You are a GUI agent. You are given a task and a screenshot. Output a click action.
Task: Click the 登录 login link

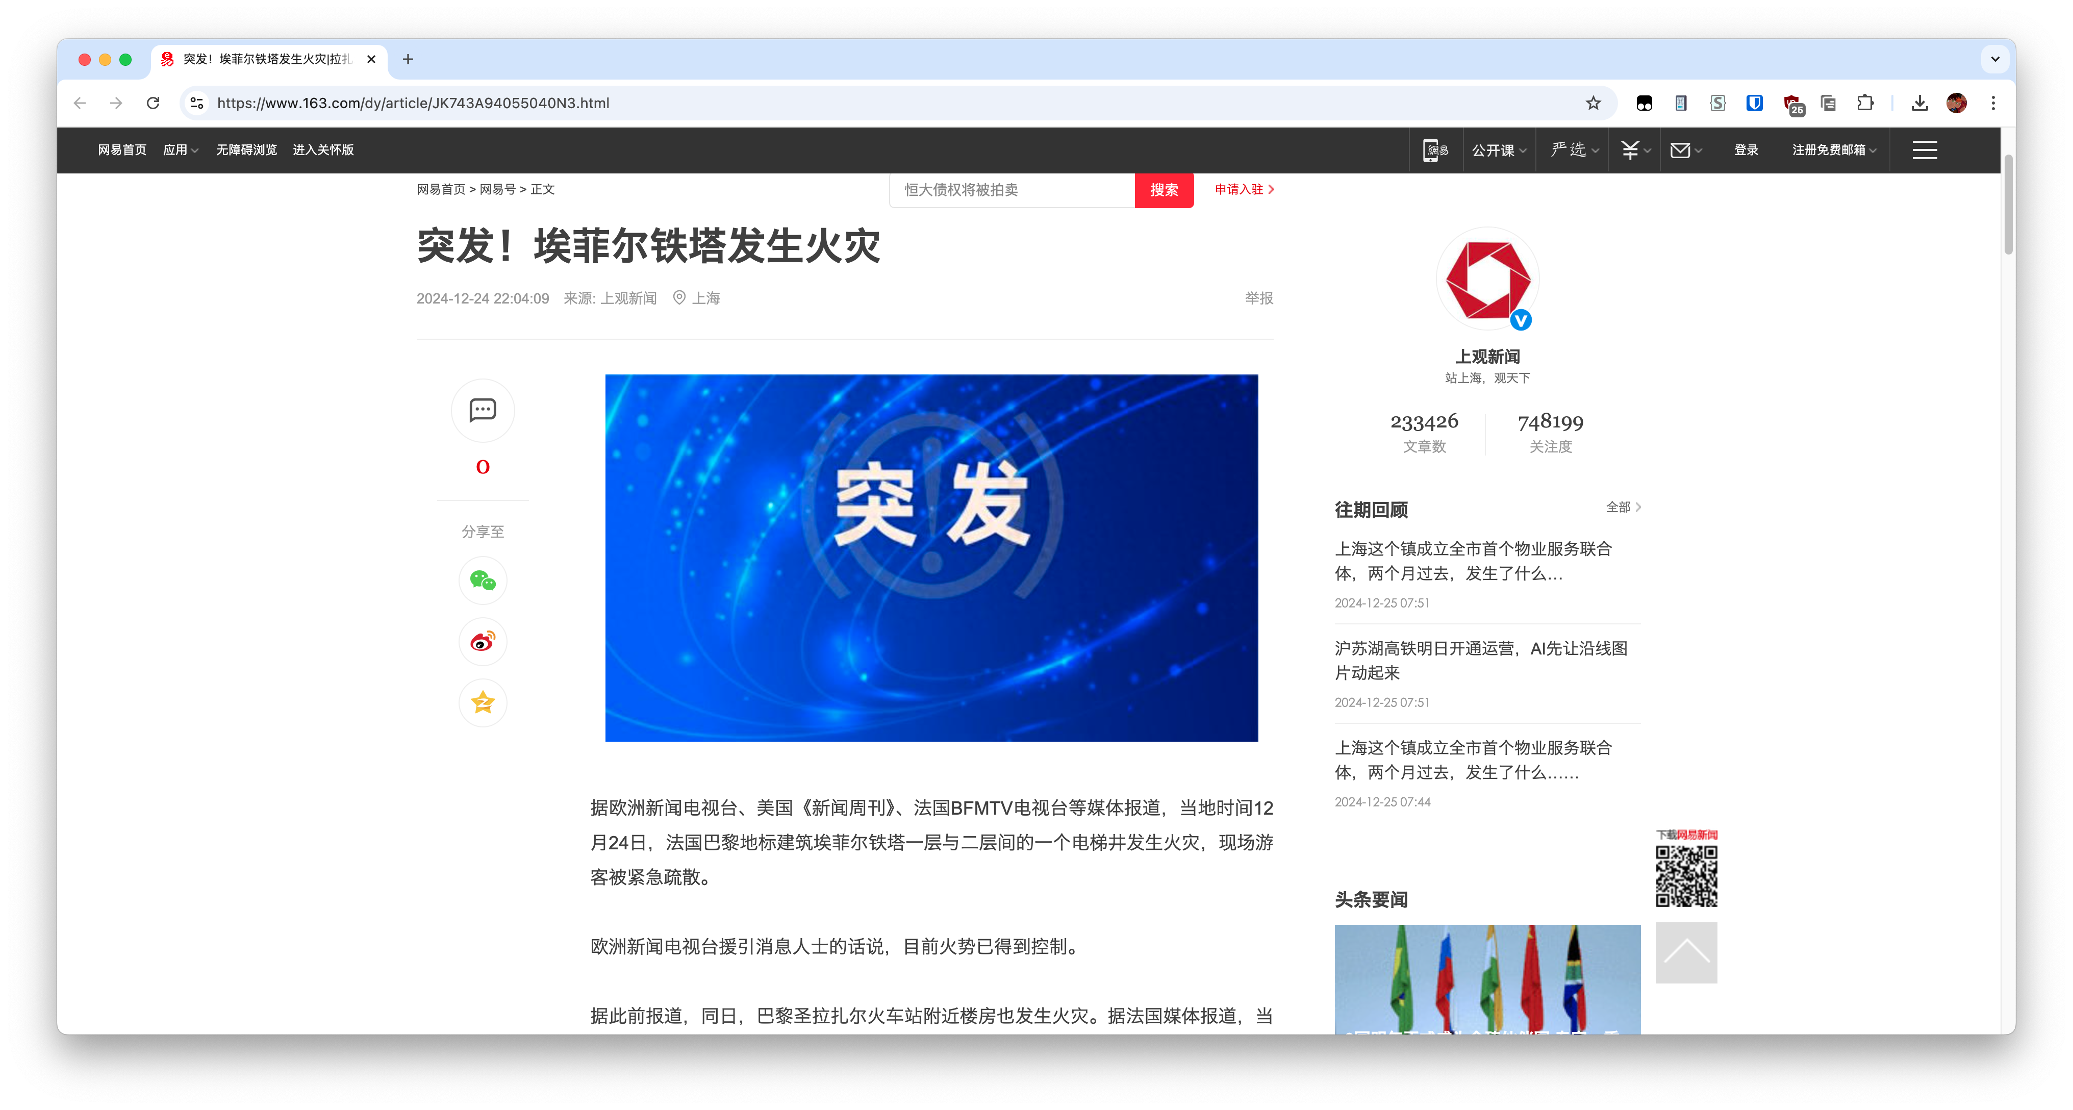pyautogui.click(x=1746, y=149)
